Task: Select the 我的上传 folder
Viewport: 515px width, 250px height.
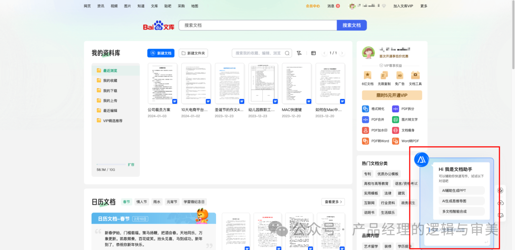Action: (x=115, y=100)
